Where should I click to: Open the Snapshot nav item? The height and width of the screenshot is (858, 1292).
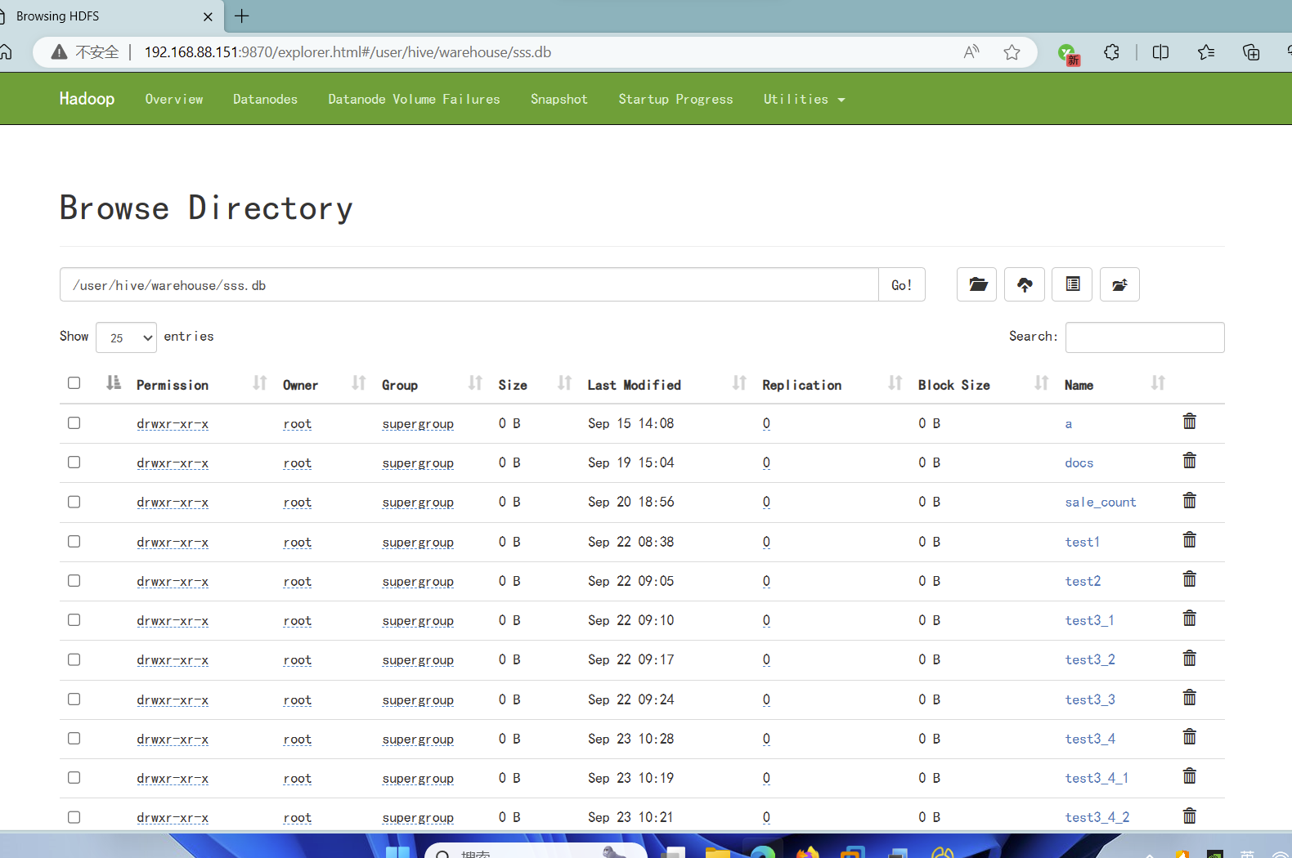coord(559,99)
